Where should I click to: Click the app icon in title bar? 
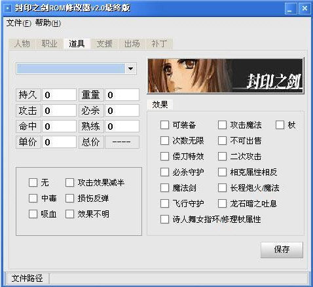[8, 9]
